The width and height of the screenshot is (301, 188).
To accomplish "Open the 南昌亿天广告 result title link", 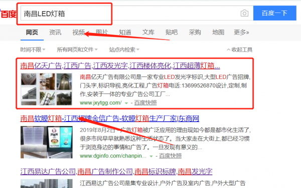I will [x=120, y=66].
